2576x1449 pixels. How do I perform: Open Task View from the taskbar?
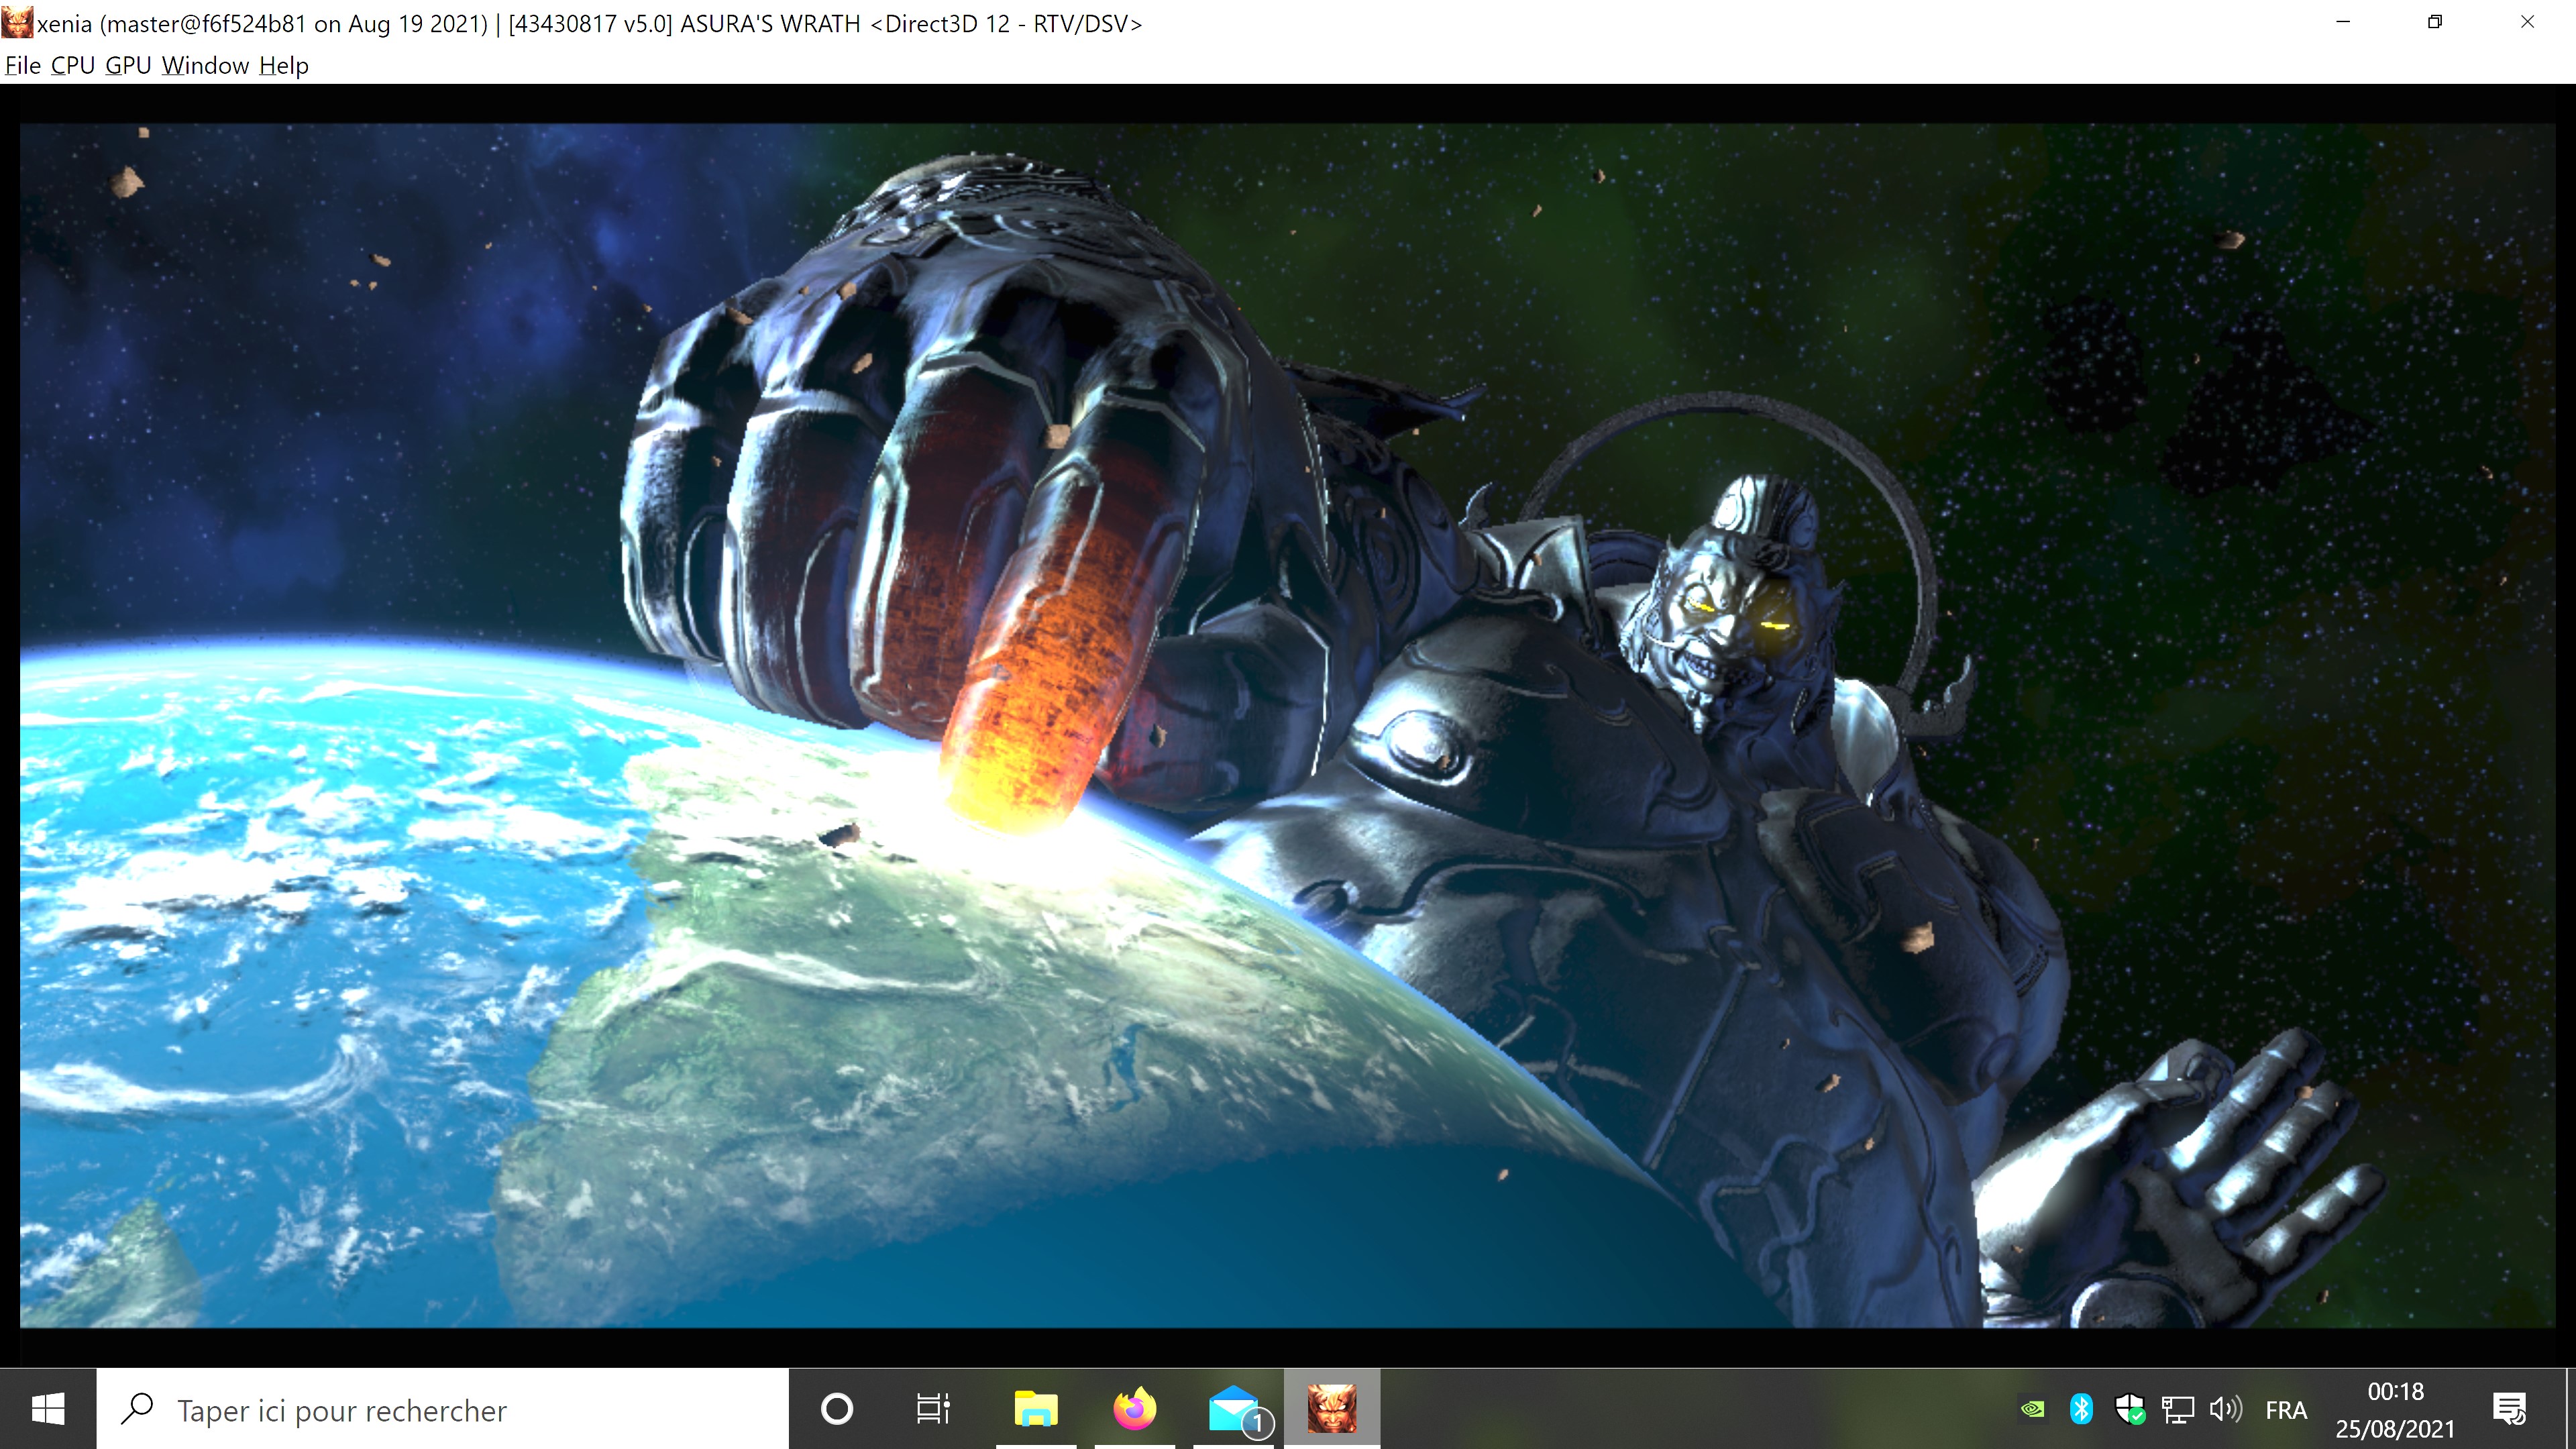pyautogui.click(x=933, y=1410)
